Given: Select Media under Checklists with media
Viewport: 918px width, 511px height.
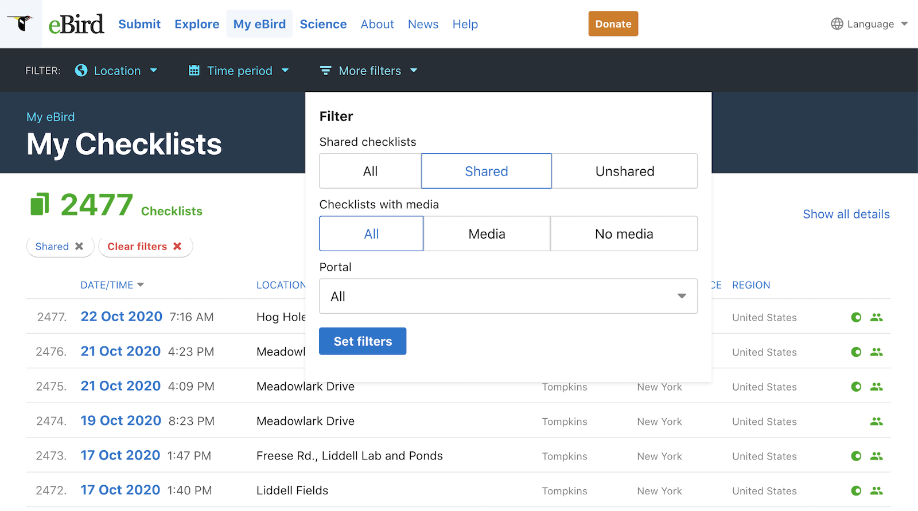Looking at the screenshot, I should [487, 234].
